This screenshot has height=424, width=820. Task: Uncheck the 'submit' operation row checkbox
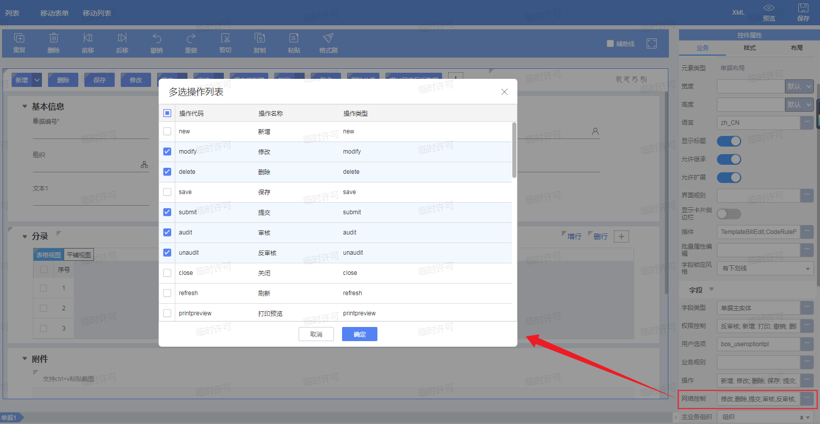point(167,212)
